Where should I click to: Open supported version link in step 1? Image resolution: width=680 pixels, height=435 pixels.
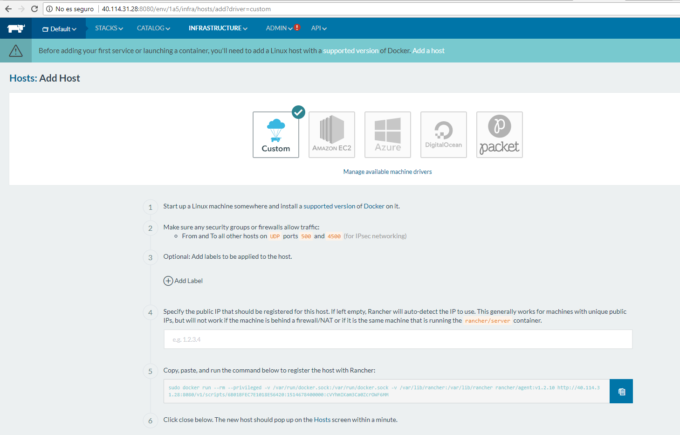330,206
